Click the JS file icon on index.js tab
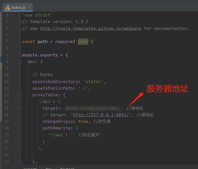198x169 pixels. coord(8,8)
